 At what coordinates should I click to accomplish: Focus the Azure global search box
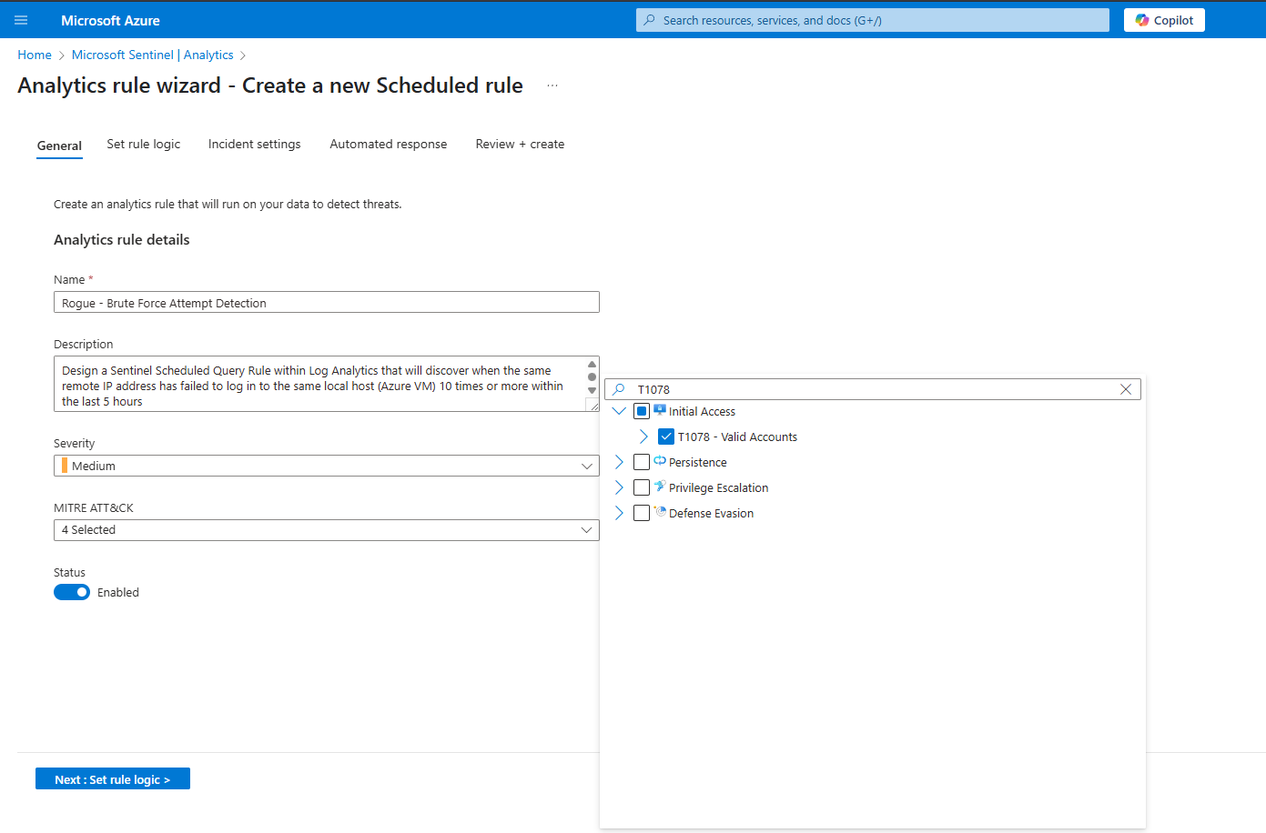click(x=873, y=20)
